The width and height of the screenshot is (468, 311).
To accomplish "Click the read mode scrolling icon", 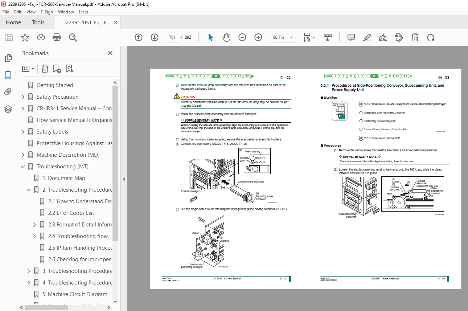I will click(328, 37).
